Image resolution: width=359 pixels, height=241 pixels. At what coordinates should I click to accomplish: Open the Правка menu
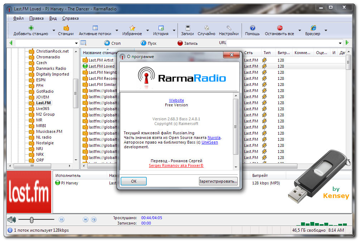pos(37,18)
